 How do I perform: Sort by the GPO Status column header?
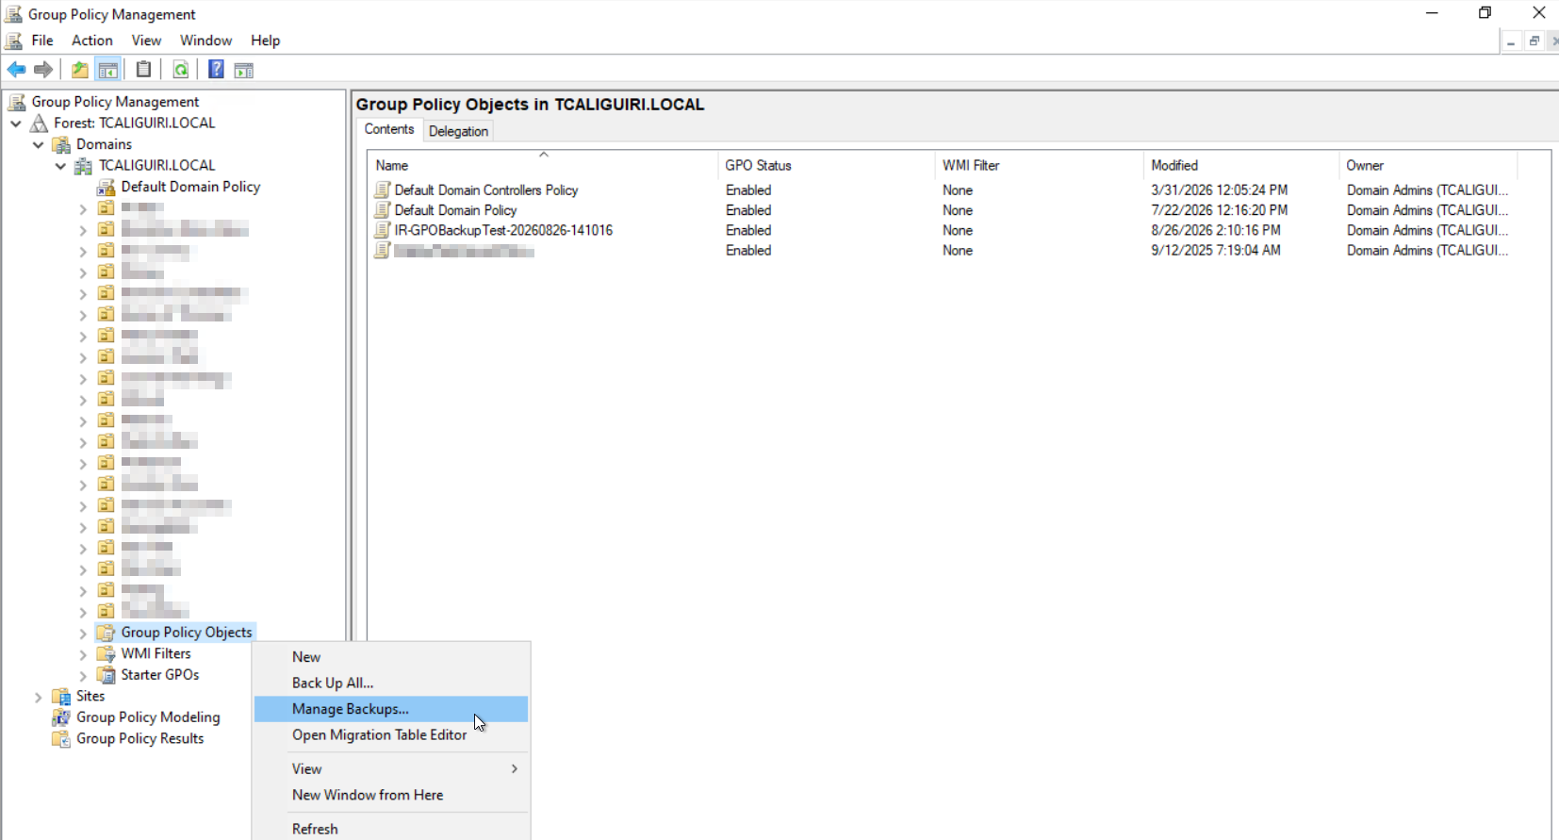pyautogui.click(x=826, y=165)
